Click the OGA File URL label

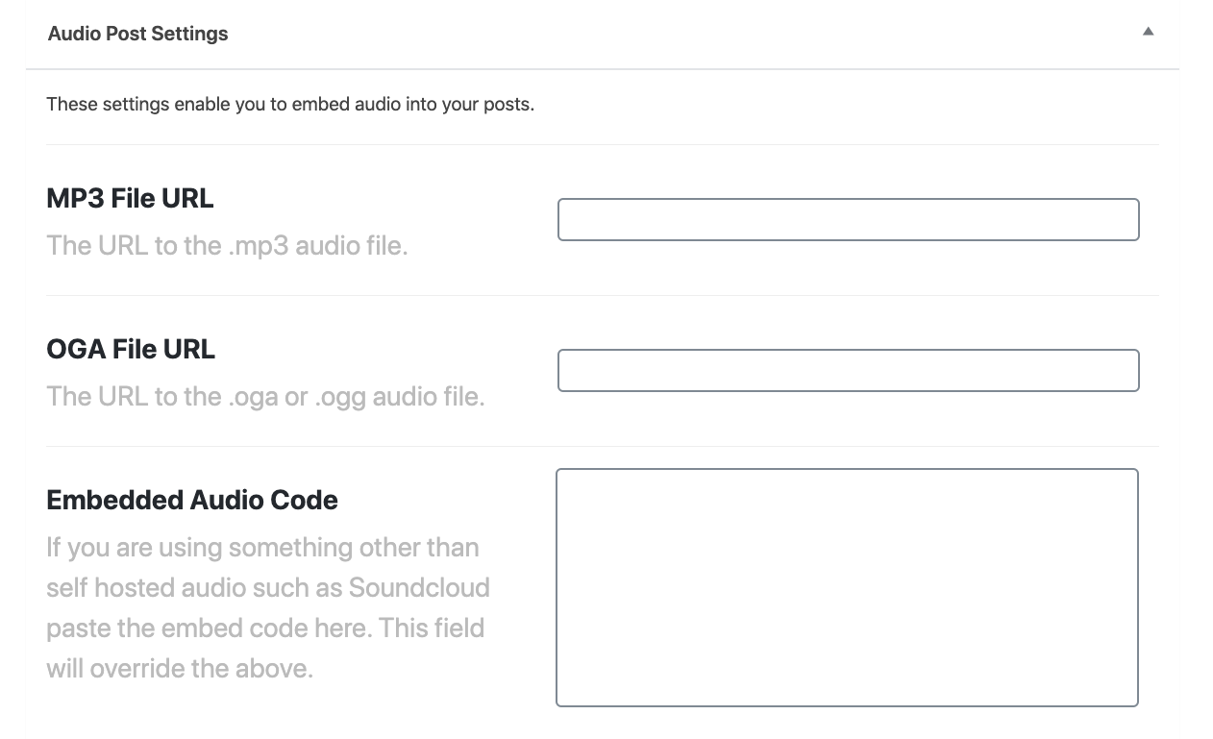pyautogui.click(x=130, y=349)
